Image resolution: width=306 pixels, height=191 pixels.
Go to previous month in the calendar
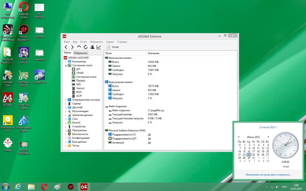pos(238,137)
